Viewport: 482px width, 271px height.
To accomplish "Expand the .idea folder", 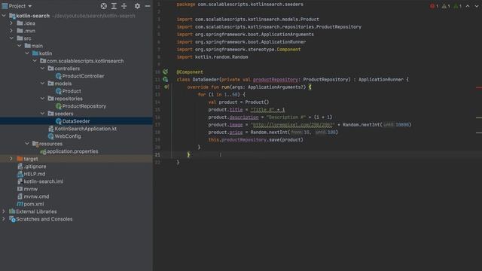I will tap(11, 23).
